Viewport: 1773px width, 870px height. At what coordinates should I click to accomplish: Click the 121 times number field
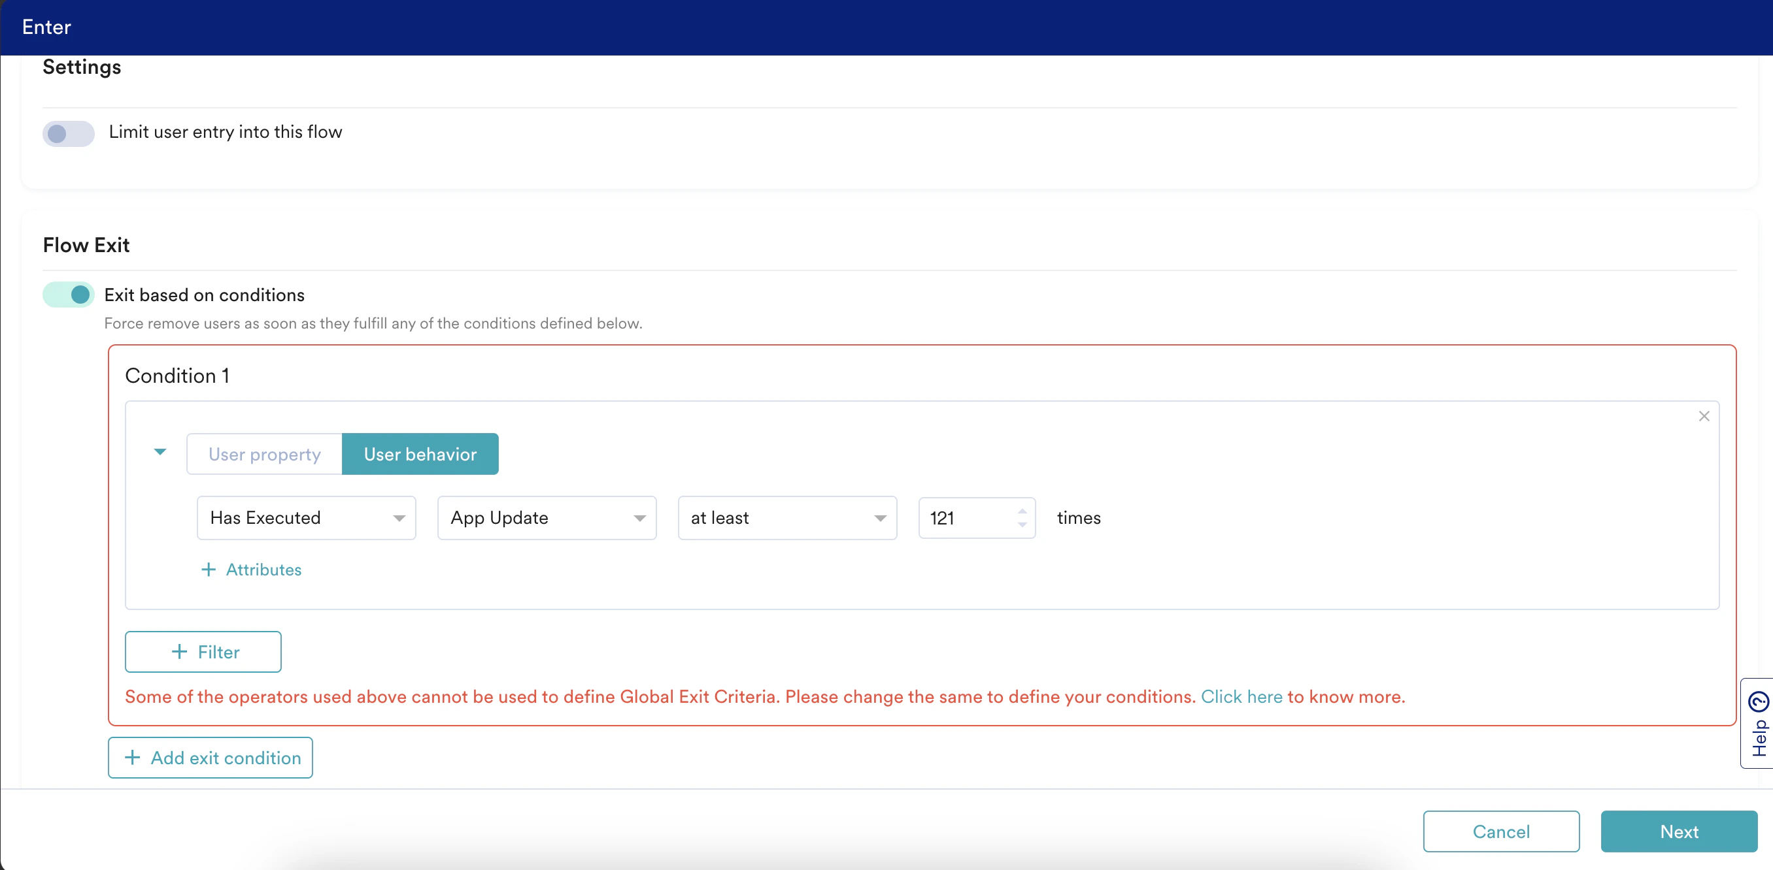[x=967, y=518]
